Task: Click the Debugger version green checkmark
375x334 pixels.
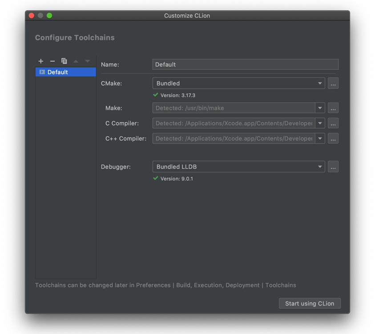Action: click(x=156, y=178)
